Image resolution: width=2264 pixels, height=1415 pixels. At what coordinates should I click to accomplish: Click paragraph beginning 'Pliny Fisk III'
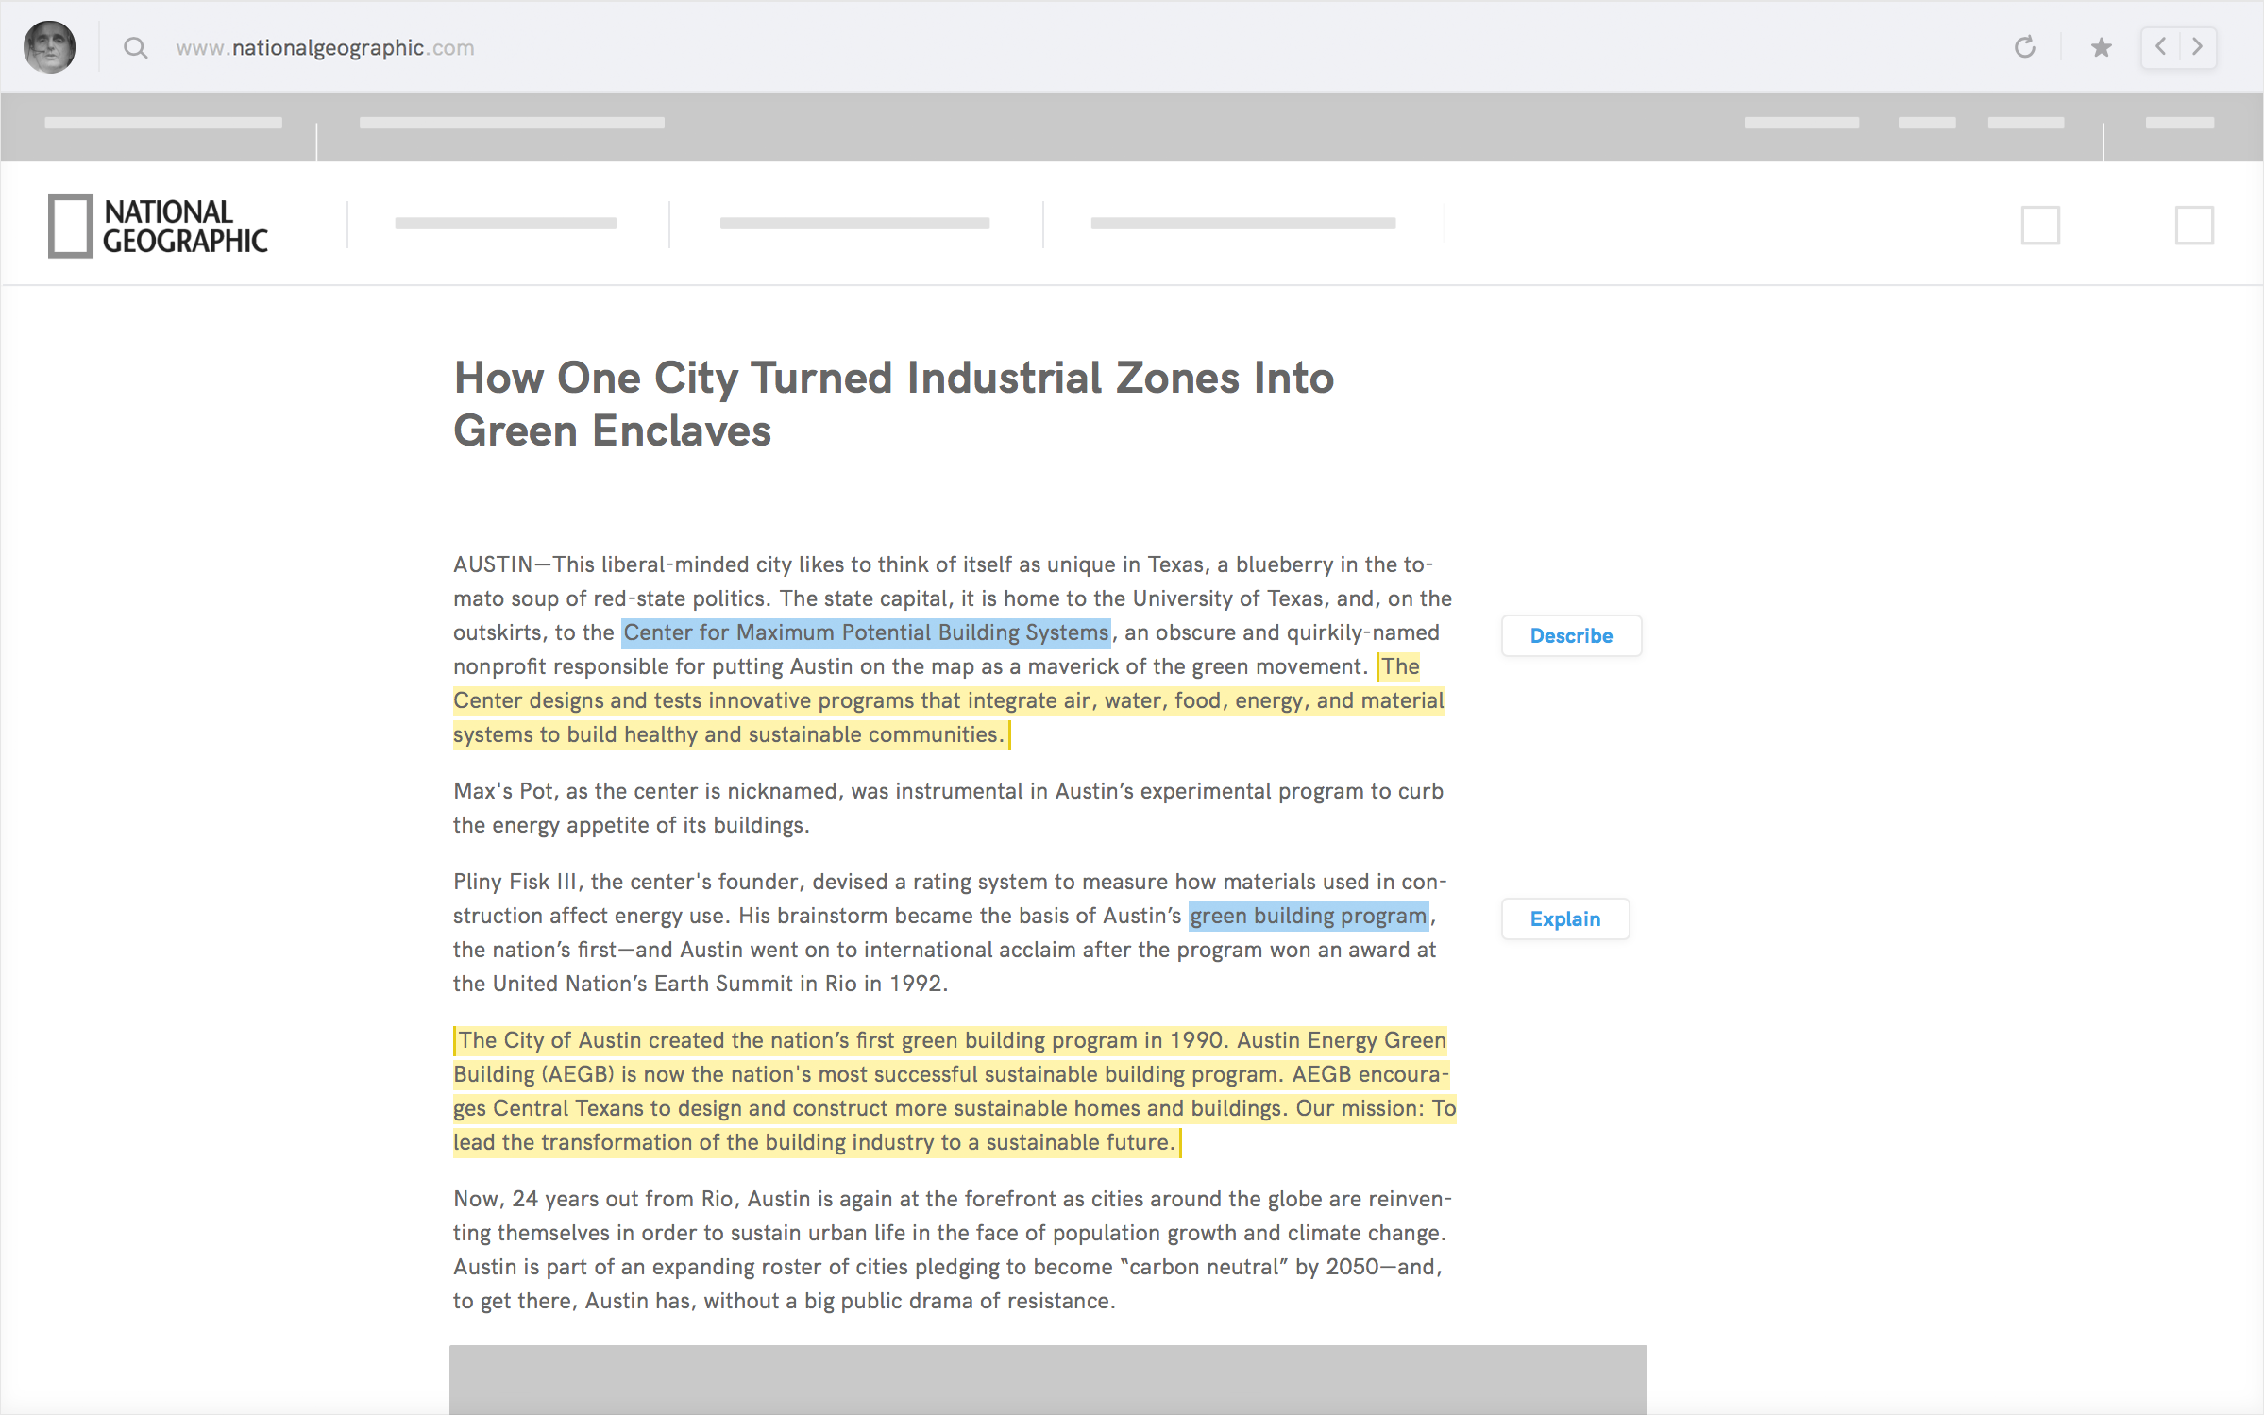[949, 933]
